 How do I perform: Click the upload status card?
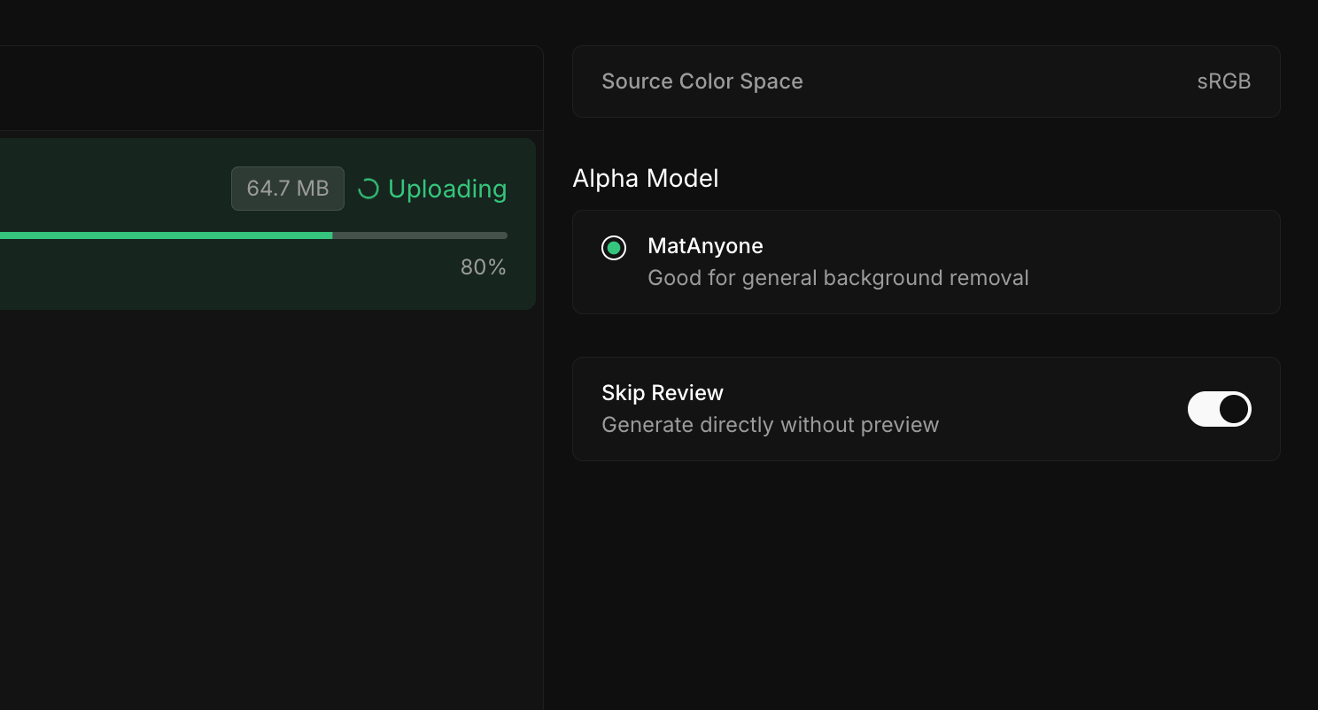[266, 223]
